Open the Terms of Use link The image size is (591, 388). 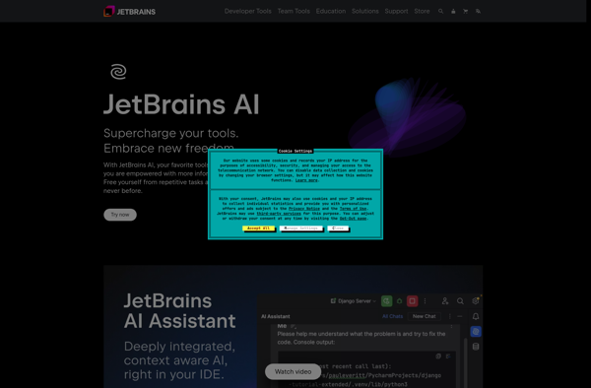pos(354,209)
